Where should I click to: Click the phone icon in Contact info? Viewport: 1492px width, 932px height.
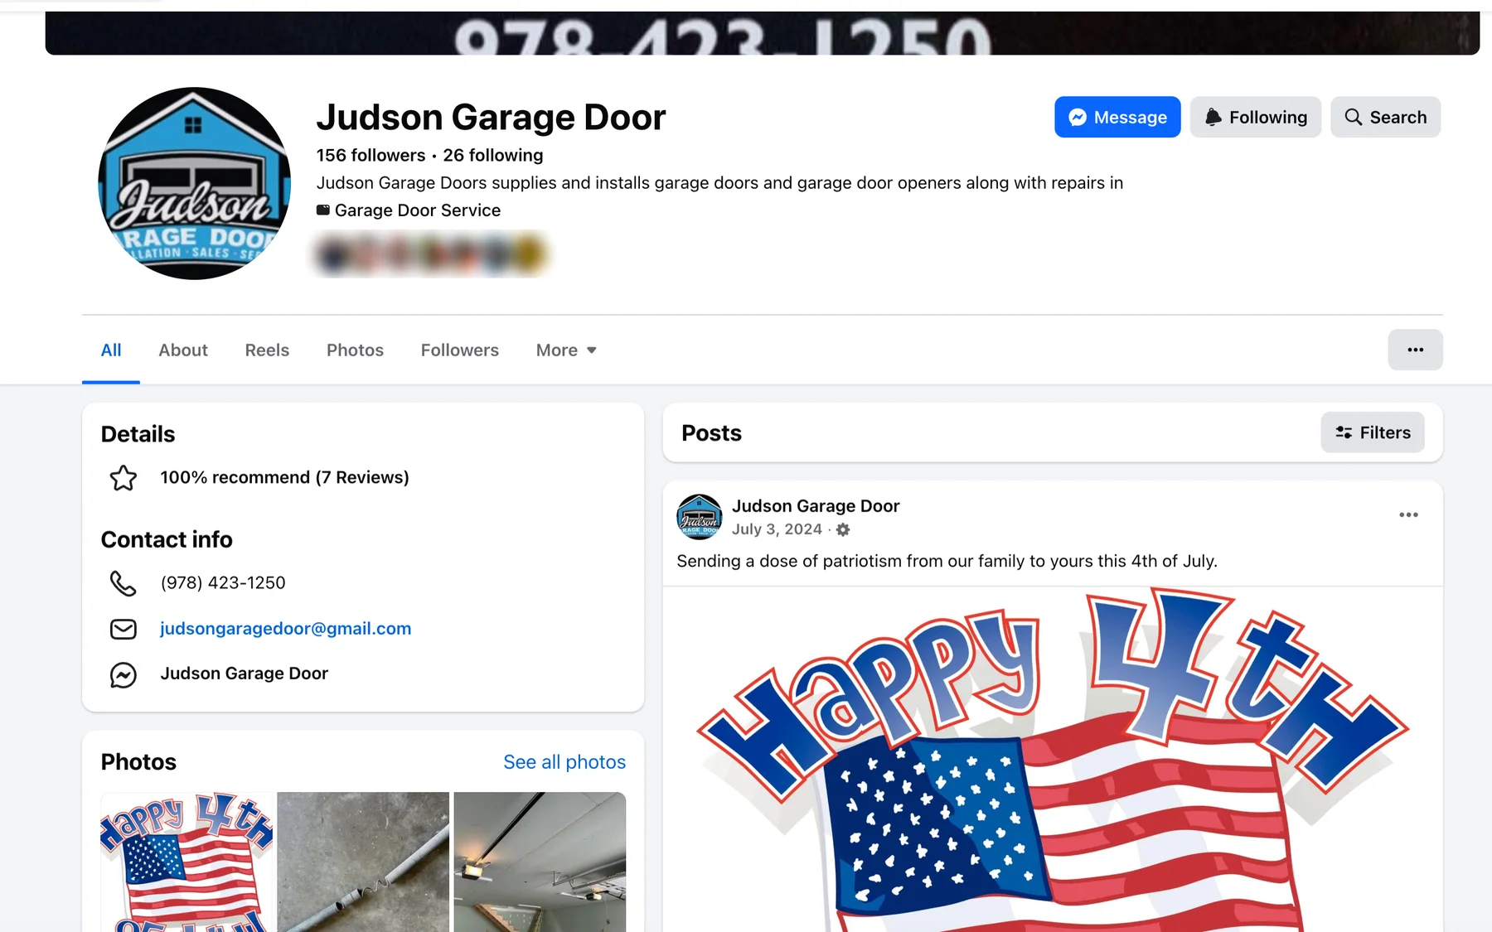pos(124,583)
